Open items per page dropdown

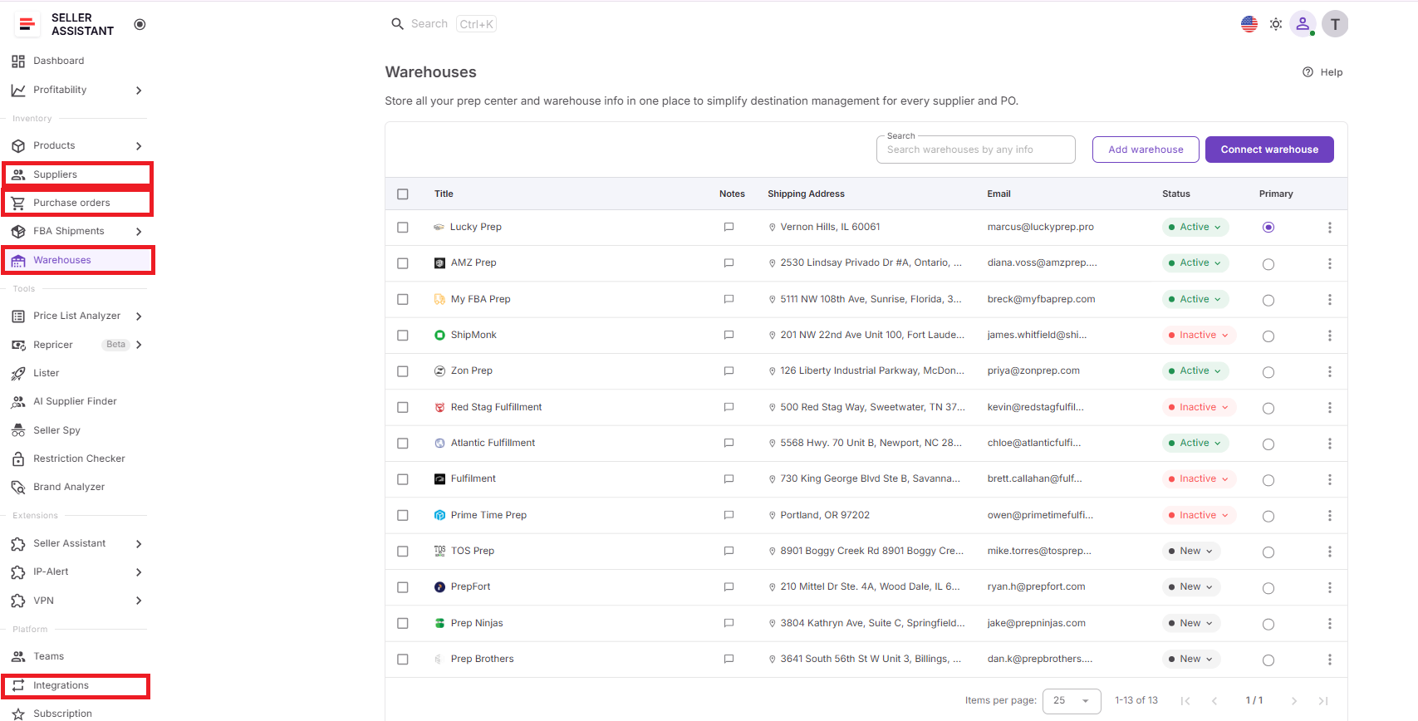[x=1072, y=701]
